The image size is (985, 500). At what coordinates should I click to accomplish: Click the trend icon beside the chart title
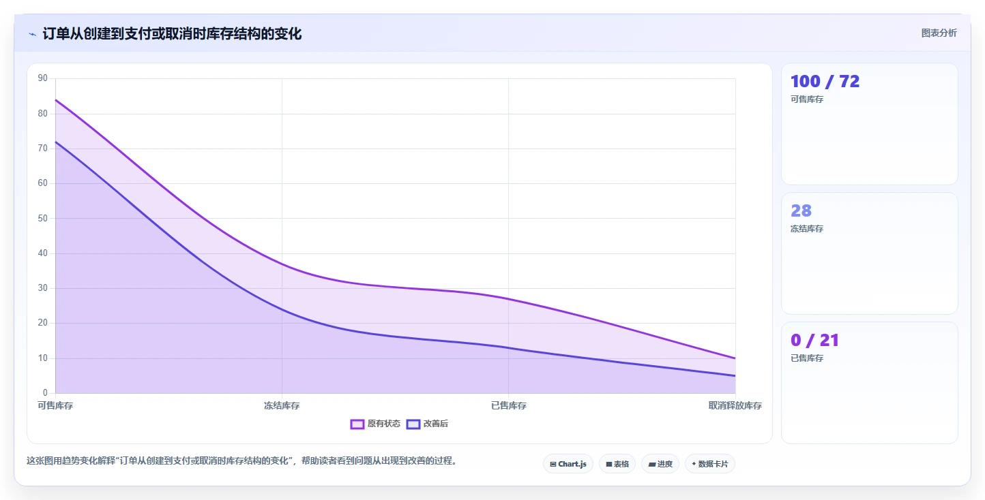click(32, 33)
